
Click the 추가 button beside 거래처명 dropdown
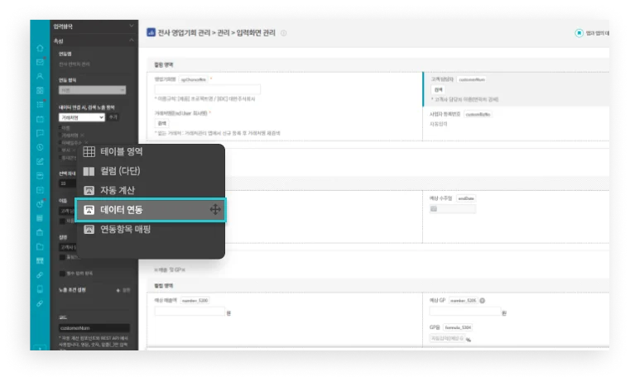[x=113, y=117]
